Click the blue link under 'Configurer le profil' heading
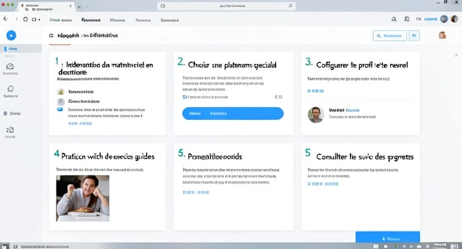Screen dimensions: 462x249 (x=314, y=90)
